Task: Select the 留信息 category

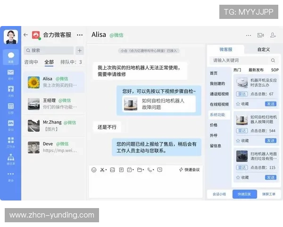Action: point(216,146)
